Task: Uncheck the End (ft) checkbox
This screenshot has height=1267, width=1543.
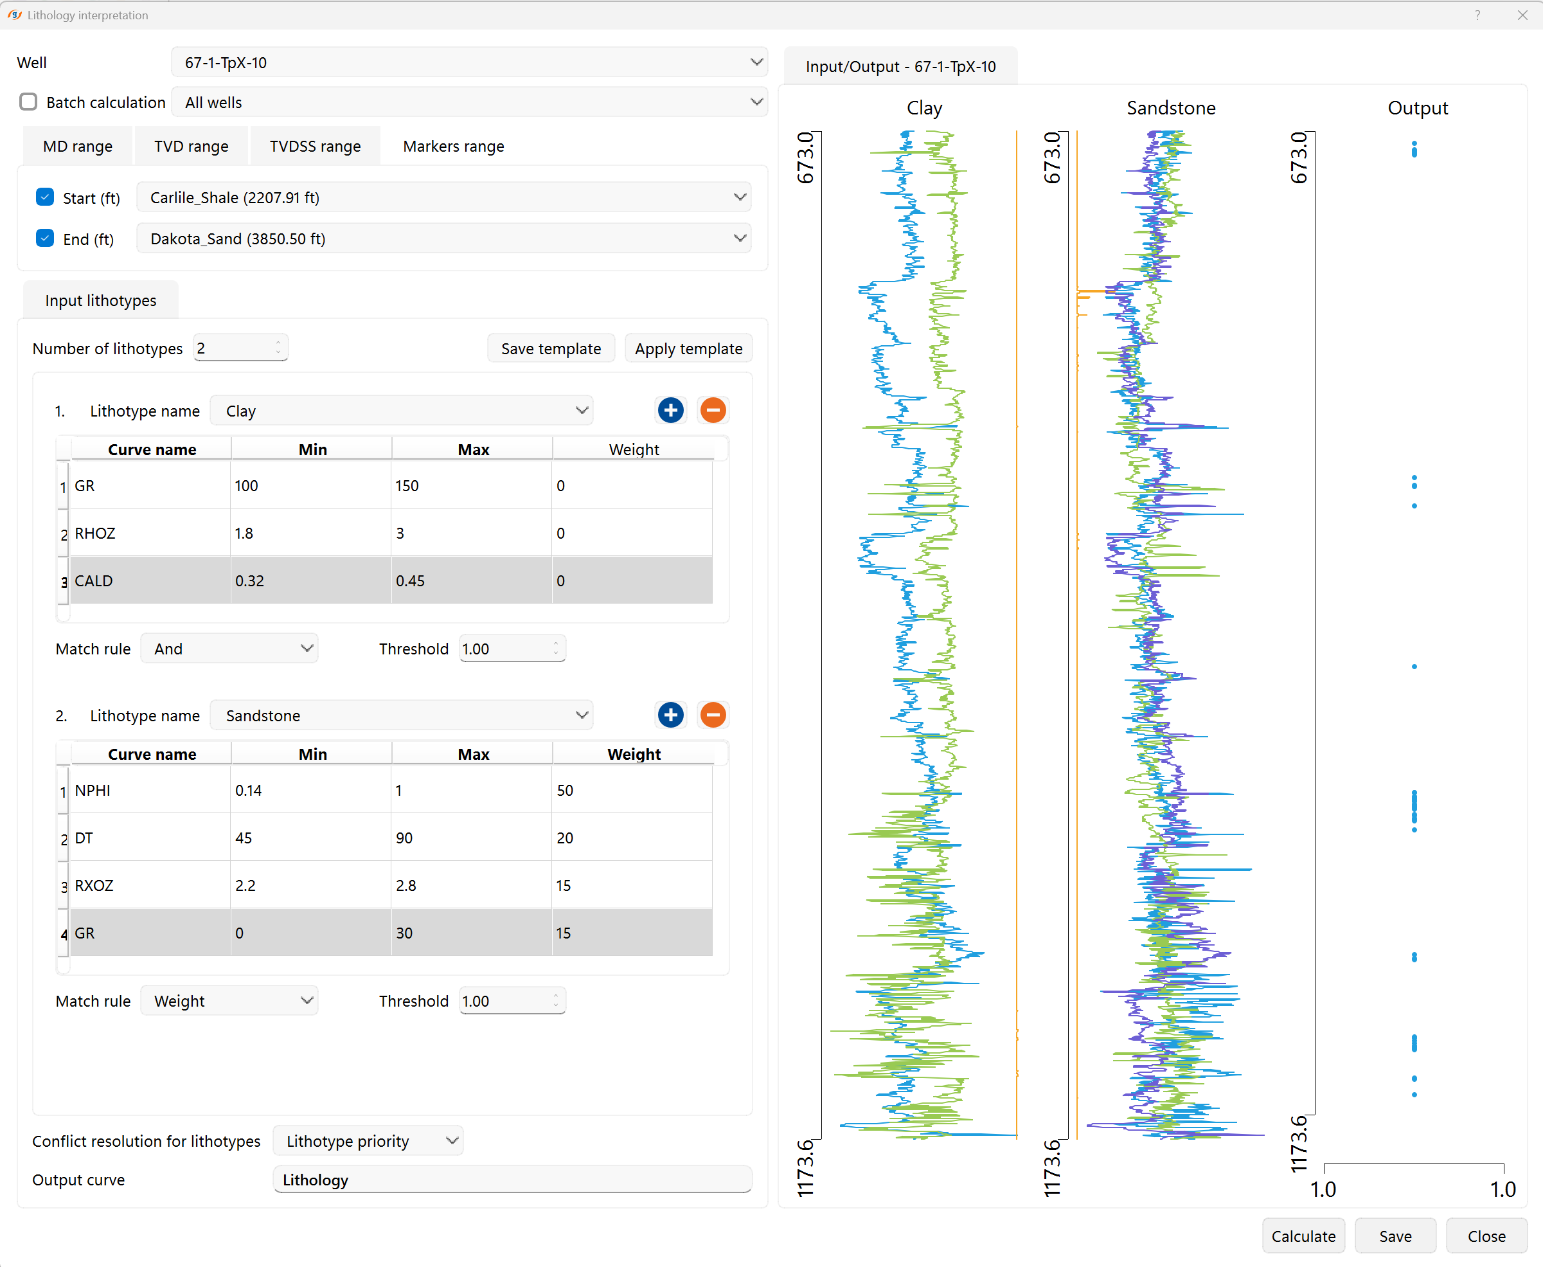Action: pyautogui.click(x=45, y=238)
